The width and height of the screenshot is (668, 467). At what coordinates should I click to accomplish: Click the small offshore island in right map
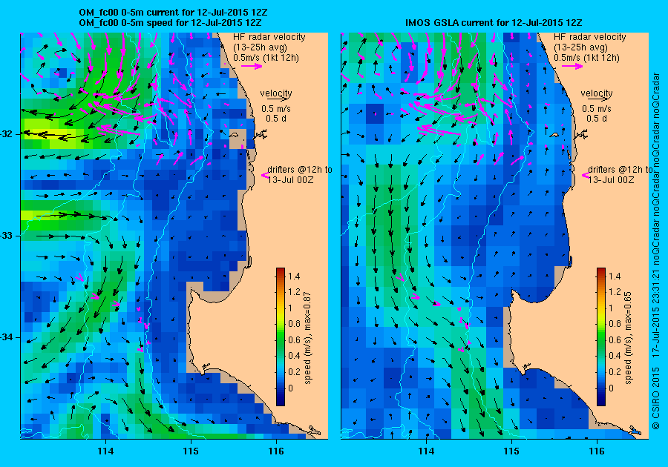554,135
